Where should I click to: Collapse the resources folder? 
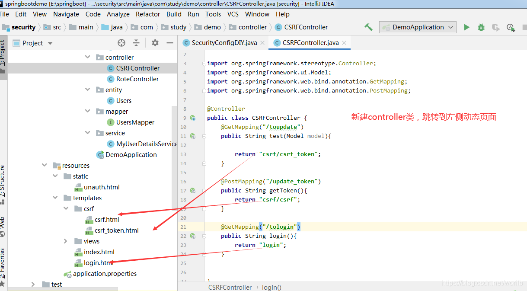(44, 165)
